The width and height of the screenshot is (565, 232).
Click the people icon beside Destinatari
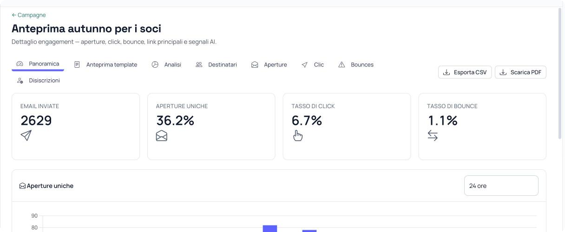[199, 65]
